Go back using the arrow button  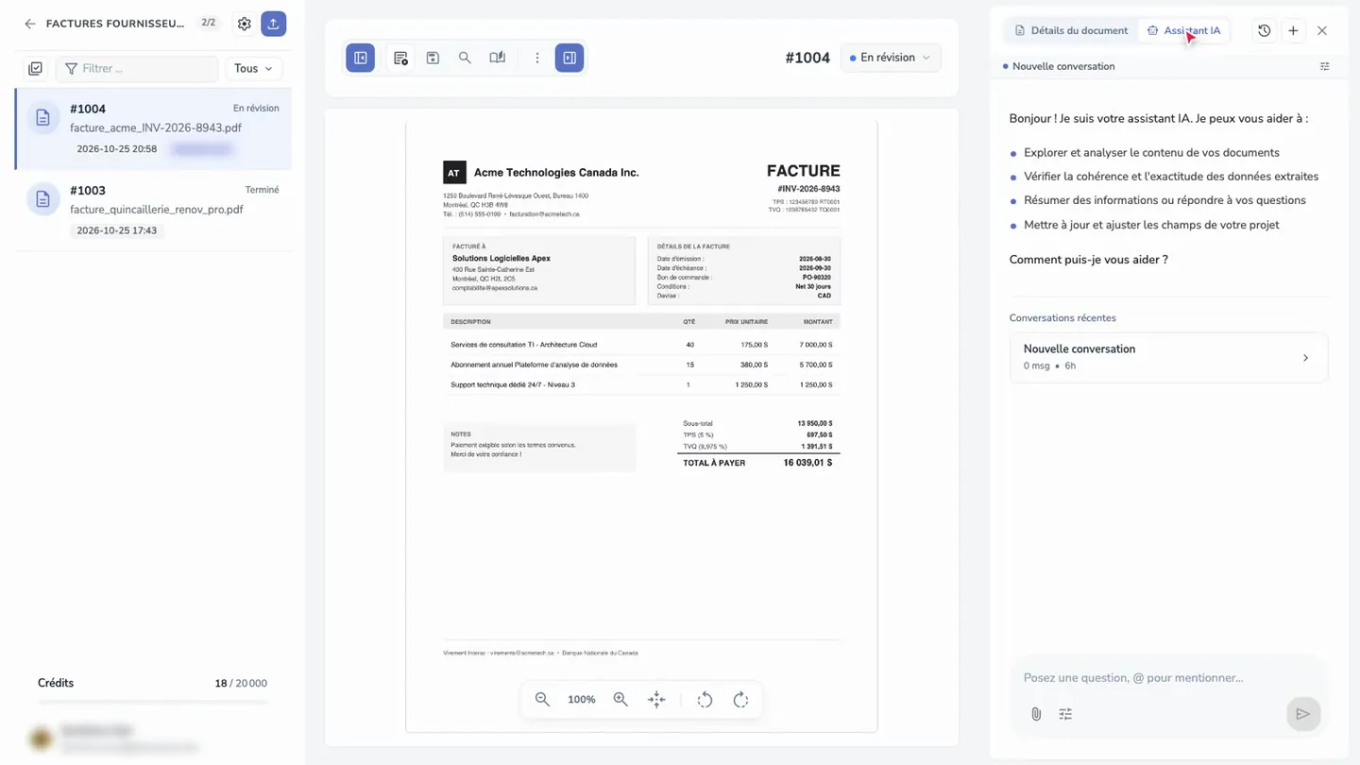coord(30,24)
